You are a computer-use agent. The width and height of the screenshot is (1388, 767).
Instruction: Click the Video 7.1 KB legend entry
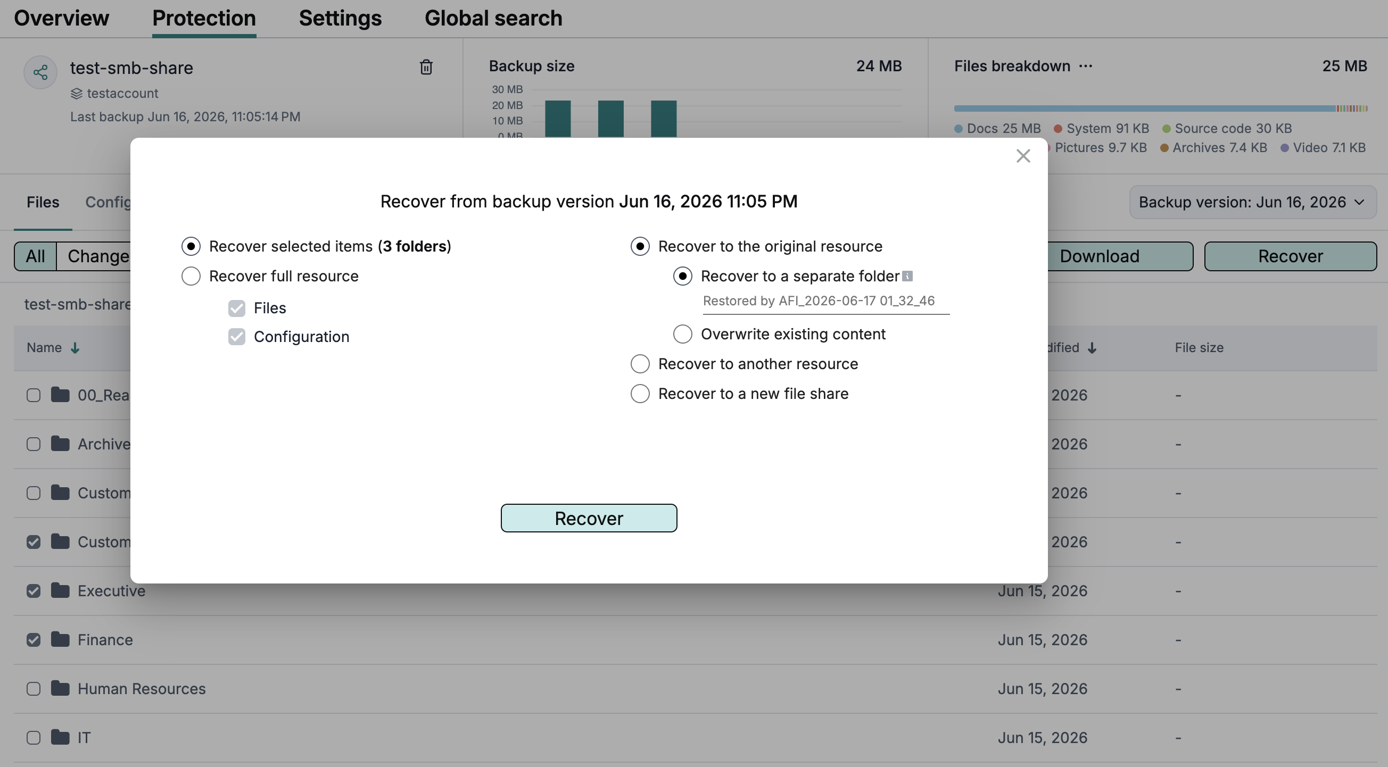pyautogui.click(x=1323, y=147)
